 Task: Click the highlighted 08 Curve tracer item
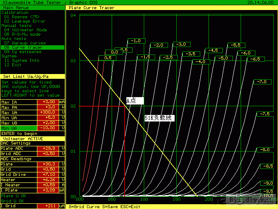click(x=23, y=47)
